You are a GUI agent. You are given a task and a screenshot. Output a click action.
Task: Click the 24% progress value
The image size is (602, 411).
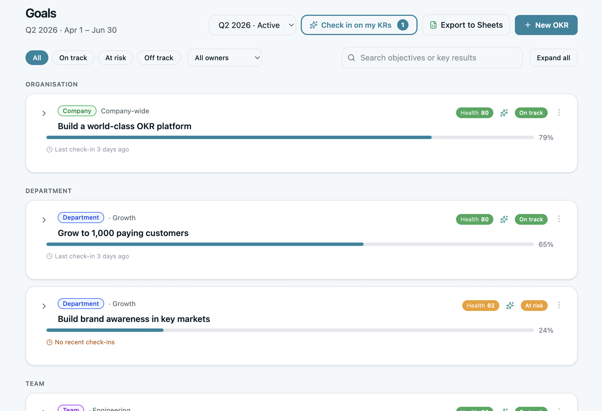click(546, 330)
